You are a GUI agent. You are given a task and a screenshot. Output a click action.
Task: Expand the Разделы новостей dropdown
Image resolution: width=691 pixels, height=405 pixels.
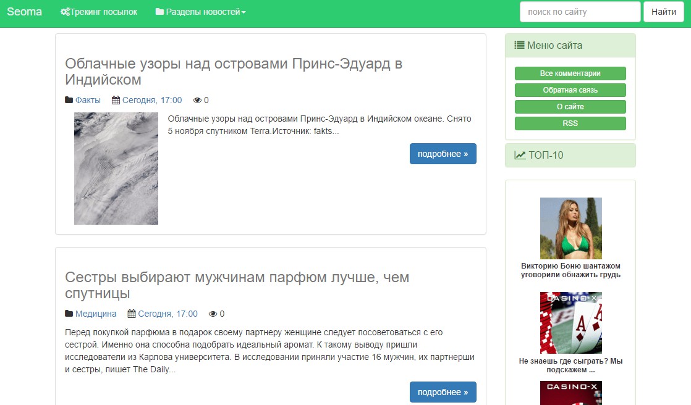[200, 12]
